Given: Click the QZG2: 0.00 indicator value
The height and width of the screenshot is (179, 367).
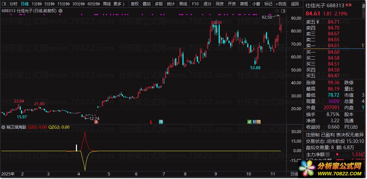Looking at the screenshot, I should point(59,127).
